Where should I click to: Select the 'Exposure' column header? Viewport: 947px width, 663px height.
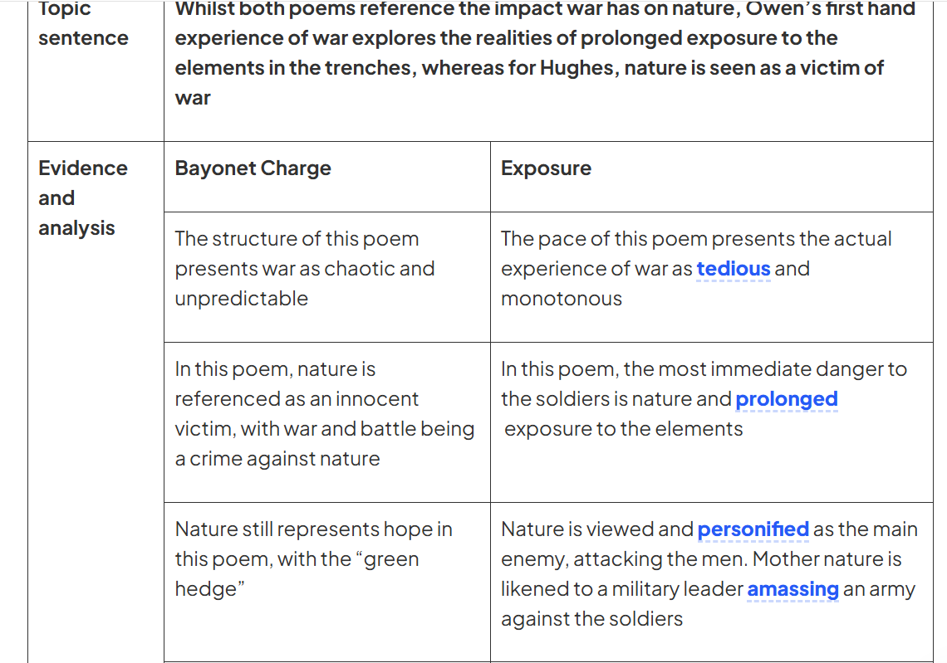[546, 168]
